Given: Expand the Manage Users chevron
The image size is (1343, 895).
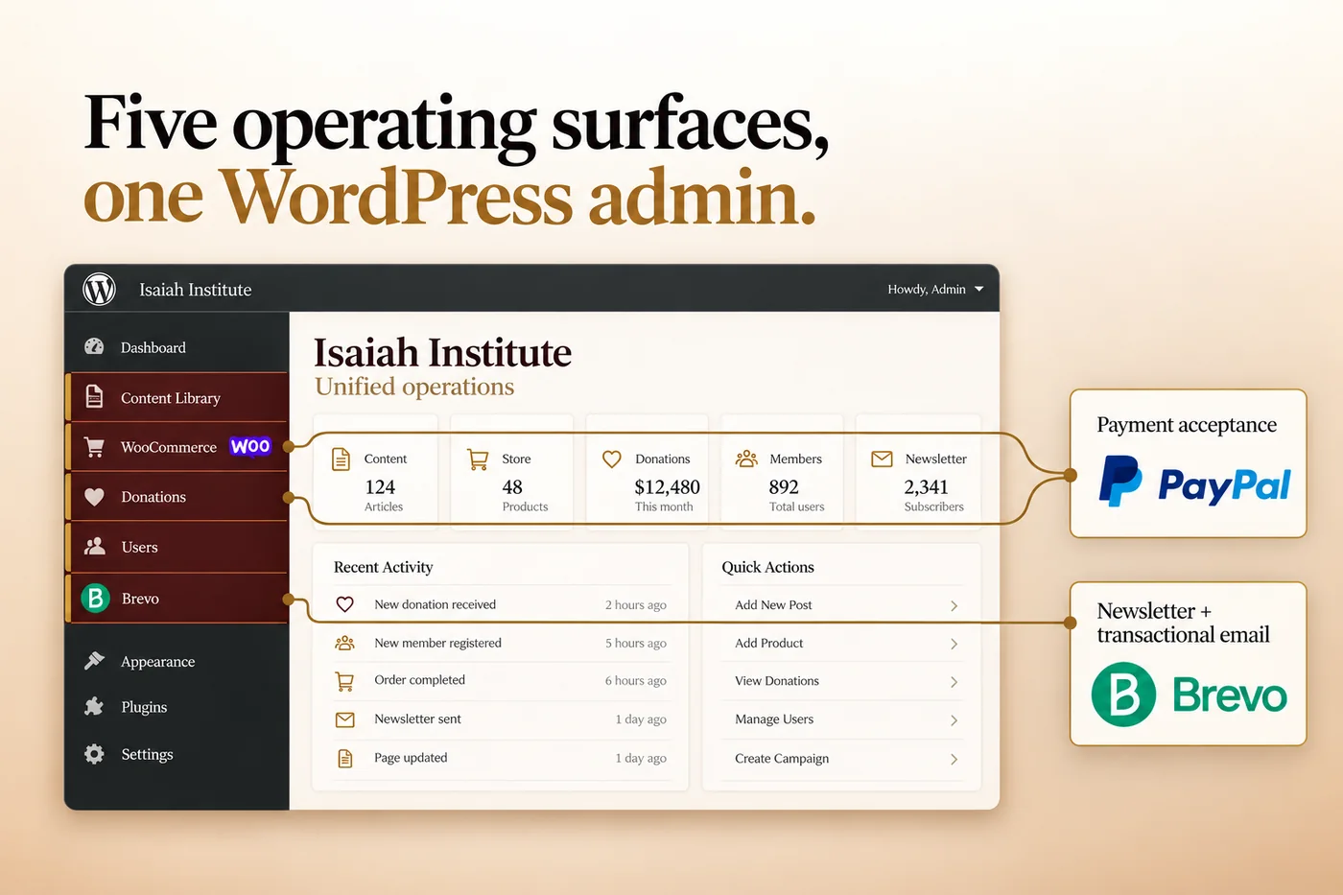Looking at the screenshot, I should pyautogui.click(x=954, y=720).
